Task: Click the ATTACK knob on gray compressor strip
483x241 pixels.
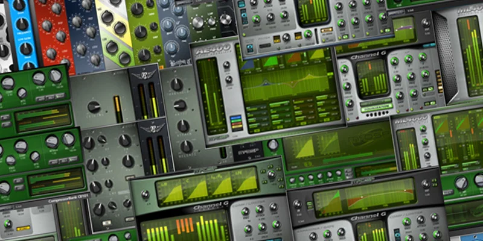Action: [184, 126]
